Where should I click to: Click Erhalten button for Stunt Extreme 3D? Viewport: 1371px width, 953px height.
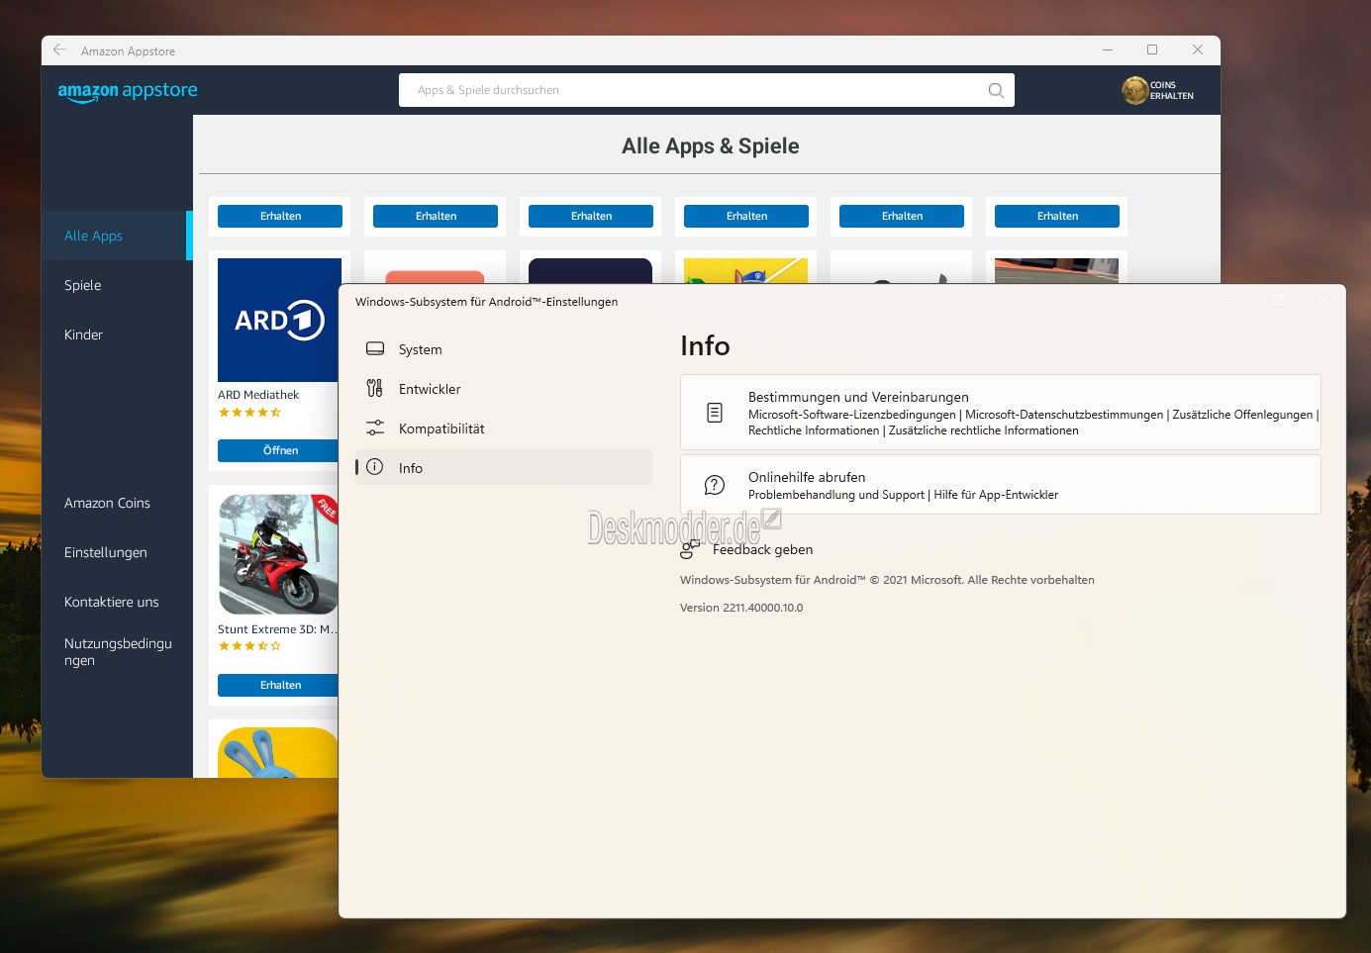pyautogui.click(x=278, y=685)
